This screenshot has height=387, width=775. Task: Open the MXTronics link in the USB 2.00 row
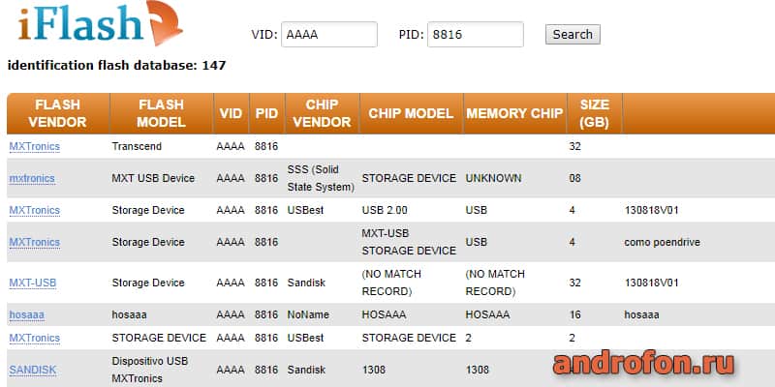(x=35, y=210)
